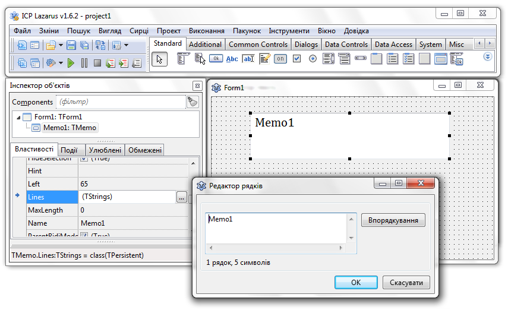Select the TRadioButton palette component

313,58
